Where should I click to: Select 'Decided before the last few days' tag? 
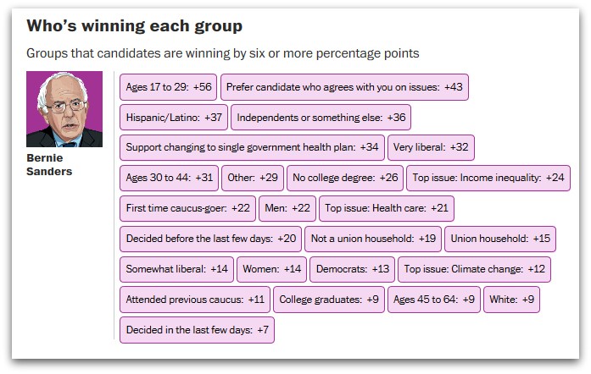pos(210,239)
